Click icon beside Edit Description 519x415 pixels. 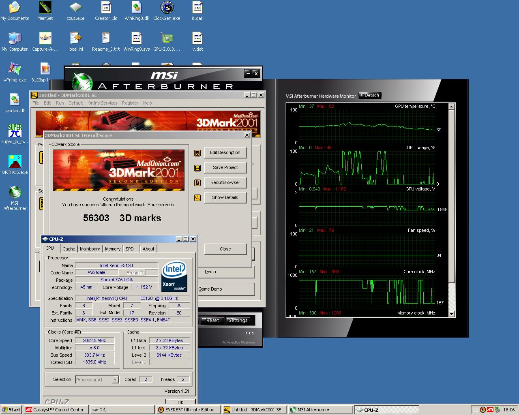tap(197, 153)
